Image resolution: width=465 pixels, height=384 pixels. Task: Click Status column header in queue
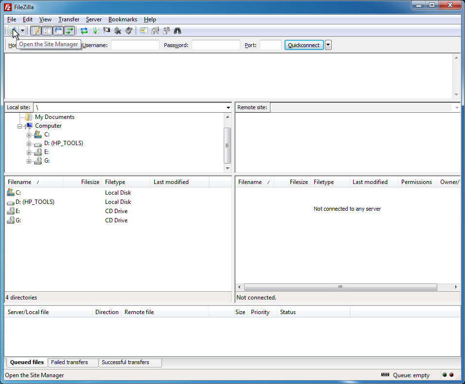313,312
